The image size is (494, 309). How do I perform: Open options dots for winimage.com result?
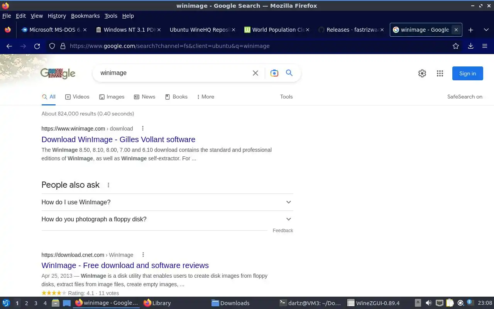point(143,128)
